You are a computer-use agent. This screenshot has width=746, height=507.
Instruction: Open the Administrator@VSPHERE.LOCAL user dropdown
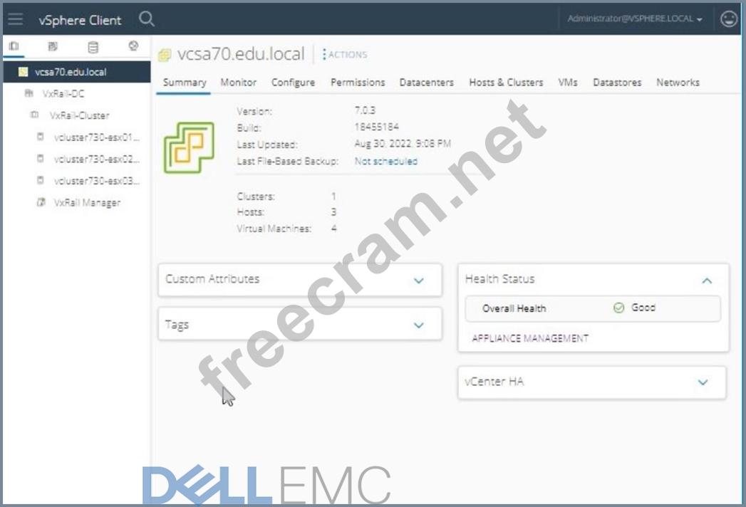coord(635,19)
